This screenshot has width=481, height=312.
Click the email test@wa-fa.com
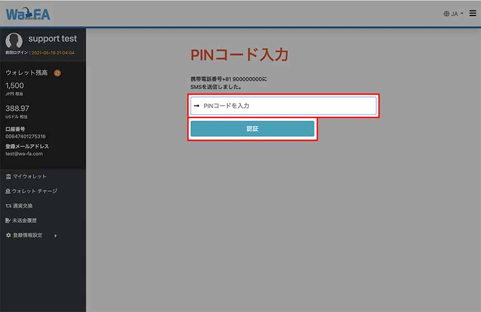(x=24, y=154)
